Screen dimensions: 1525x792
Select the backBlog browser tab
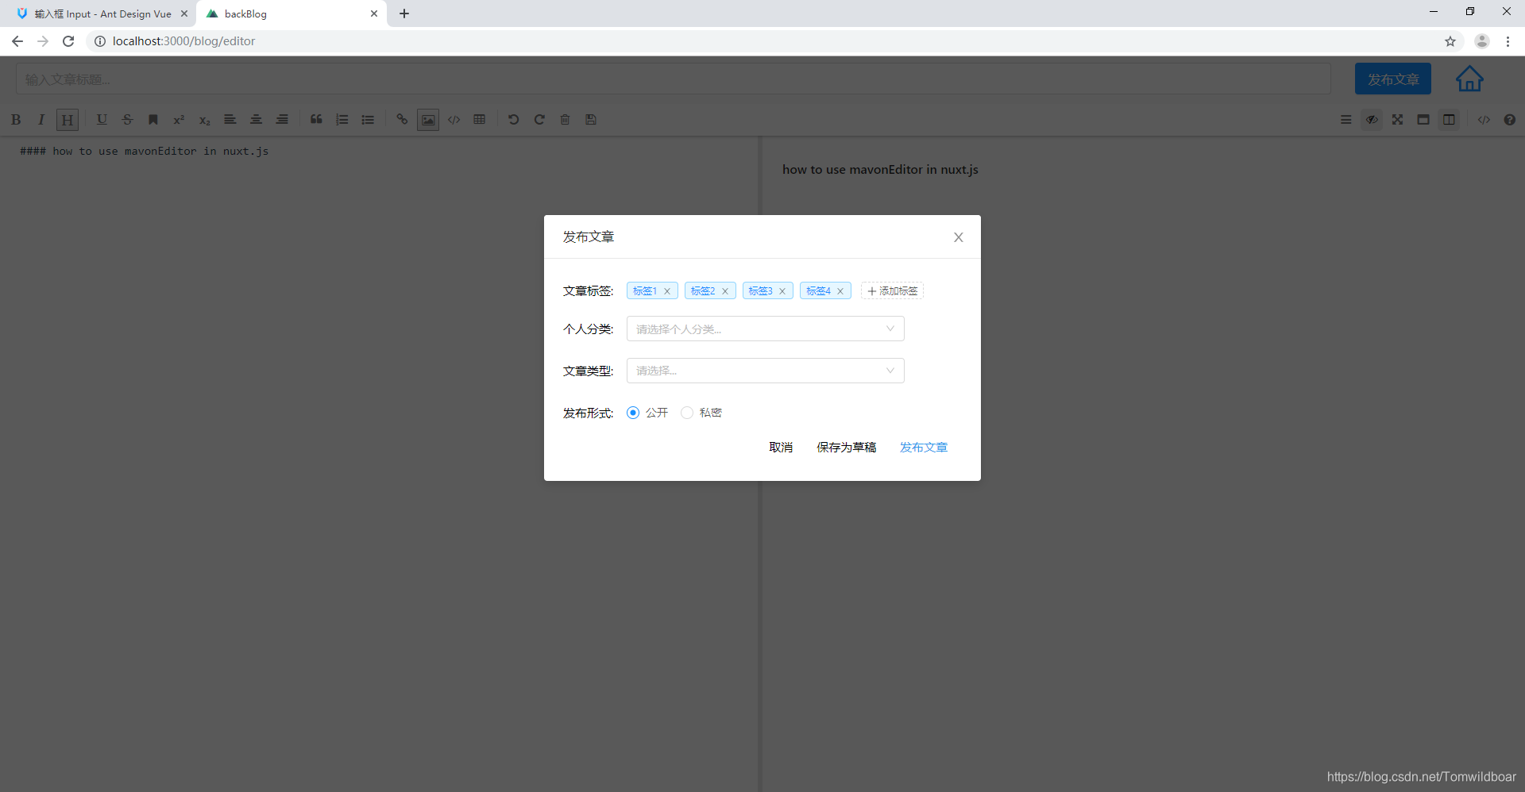291,13
